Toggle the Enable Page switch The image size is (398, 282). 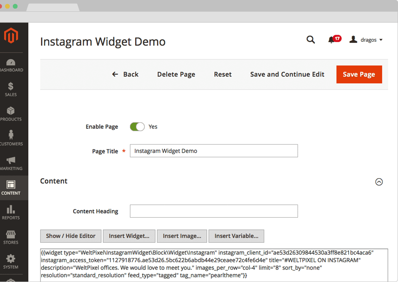(x=137, y=127)
